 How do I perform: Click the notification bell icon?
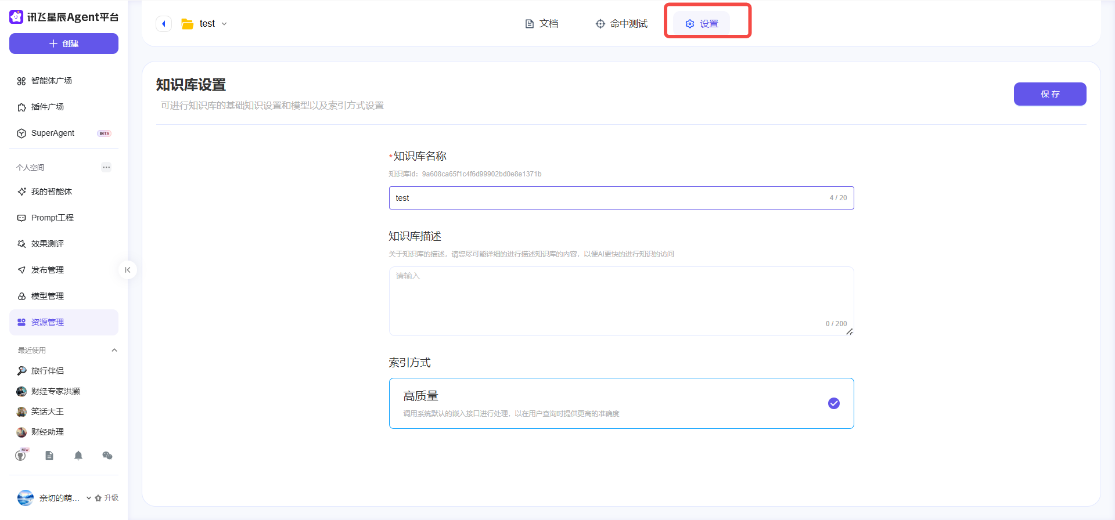(78, 456)
